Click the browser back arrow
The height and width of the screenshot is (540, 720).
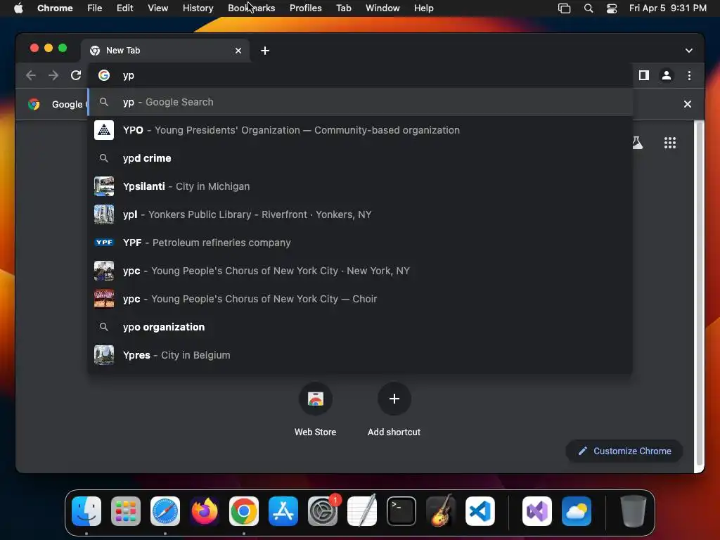[x=31, y=75]
